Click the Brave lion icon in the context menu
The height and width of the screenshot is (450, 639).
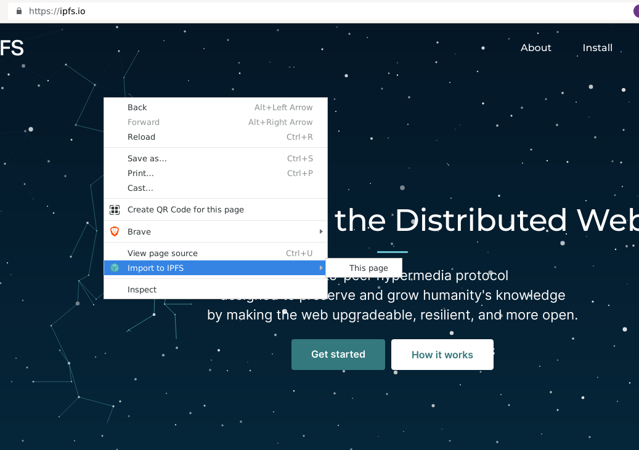click(x=115, y=231)
